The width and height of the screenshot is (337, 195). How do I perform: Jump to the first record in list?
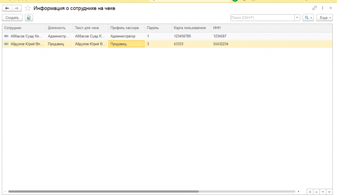(x=310, y=192)
